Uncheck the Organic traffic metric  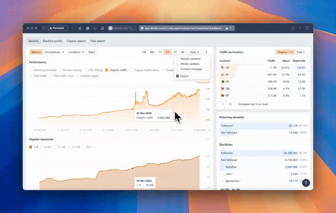(107, 70)
